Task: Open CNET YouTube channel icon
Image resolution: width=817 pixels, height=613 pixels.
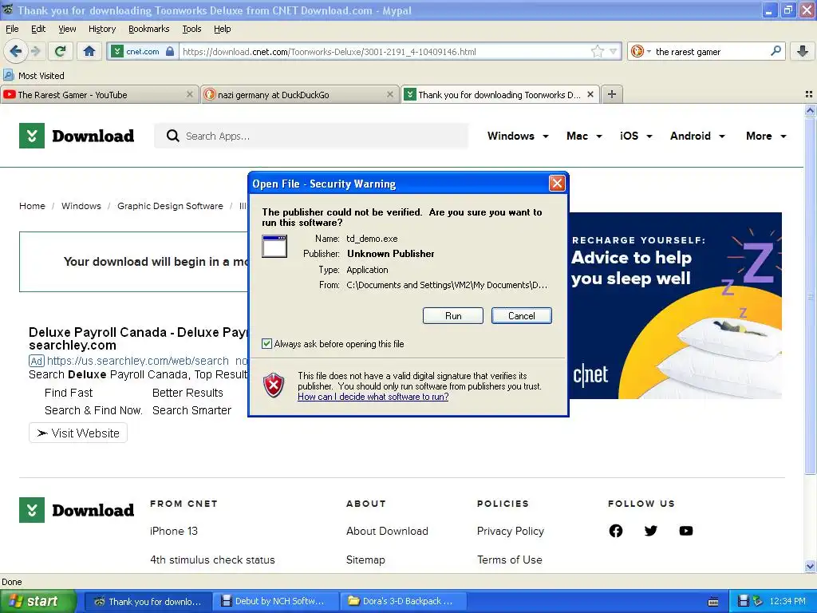Action: [x=686, y=531]
